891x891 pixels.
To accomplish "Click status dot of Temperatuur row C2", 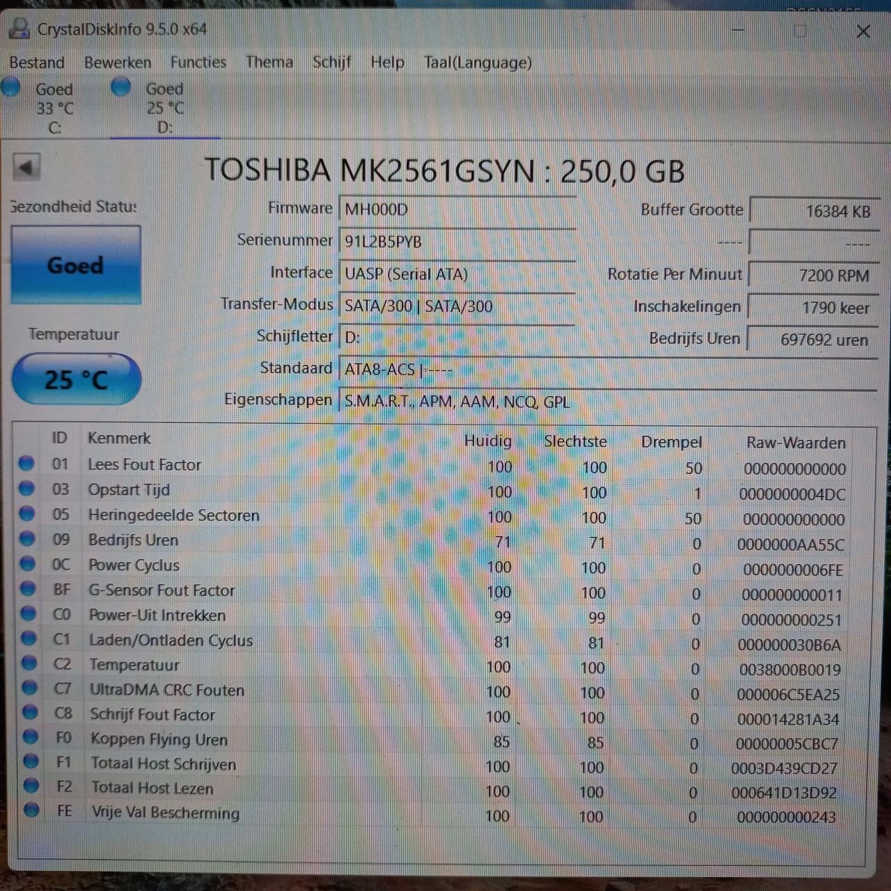I will click(x=29, y=663).
